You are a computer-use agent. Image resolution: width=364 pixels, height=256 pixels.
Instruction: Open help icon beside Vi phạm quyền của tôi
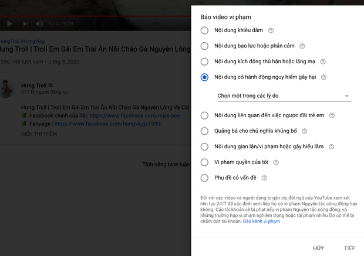276,162
